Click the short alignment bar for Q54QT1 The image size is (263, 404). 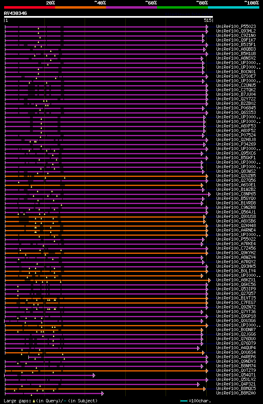pyautogui.click(x=50, y=375)
